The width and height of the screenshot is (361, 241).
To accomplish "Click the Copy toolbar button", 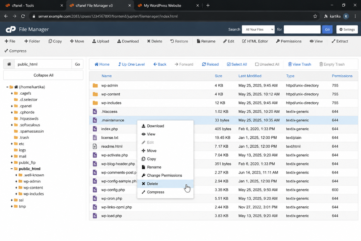I will tap(55, 41).
